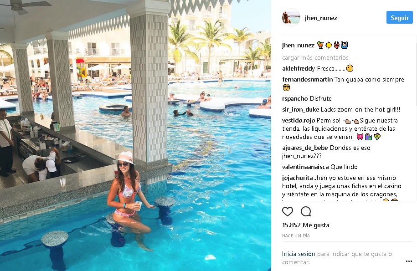Open the HACE UN DÍA timestamp link
The image size is (417, 271).
pyautogui.click(x=296, y=235)
